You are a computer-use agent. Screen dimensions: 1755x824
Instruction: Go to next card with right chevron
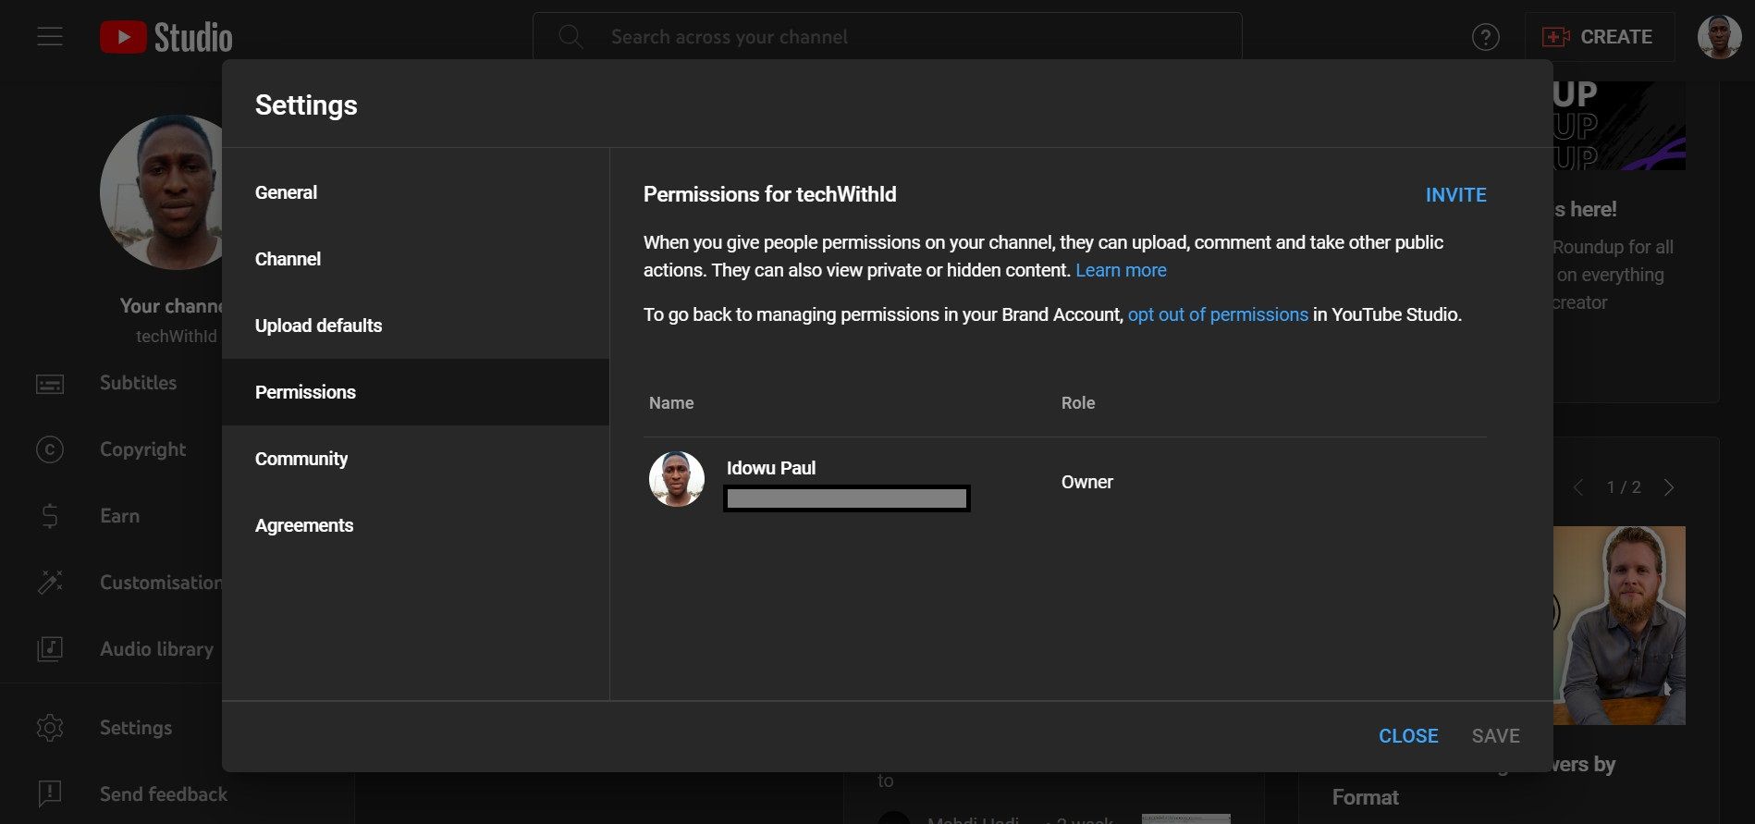click(x=1669, y=487)
